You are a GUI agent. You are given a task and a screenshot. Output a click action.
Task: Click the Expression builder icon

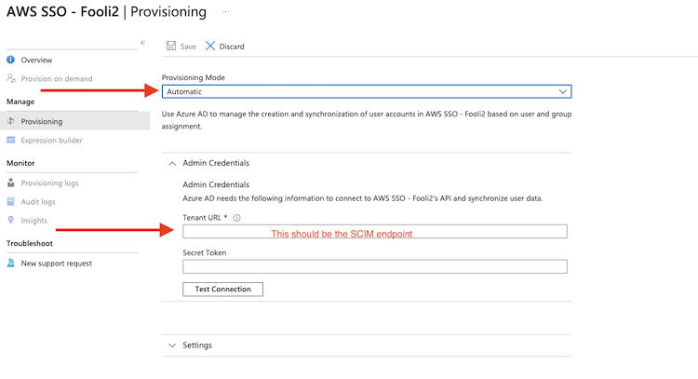(10, 140)
